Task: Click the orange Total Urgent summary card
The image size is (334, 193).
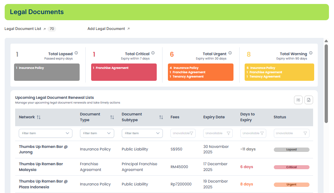Action: pos(200,72)
